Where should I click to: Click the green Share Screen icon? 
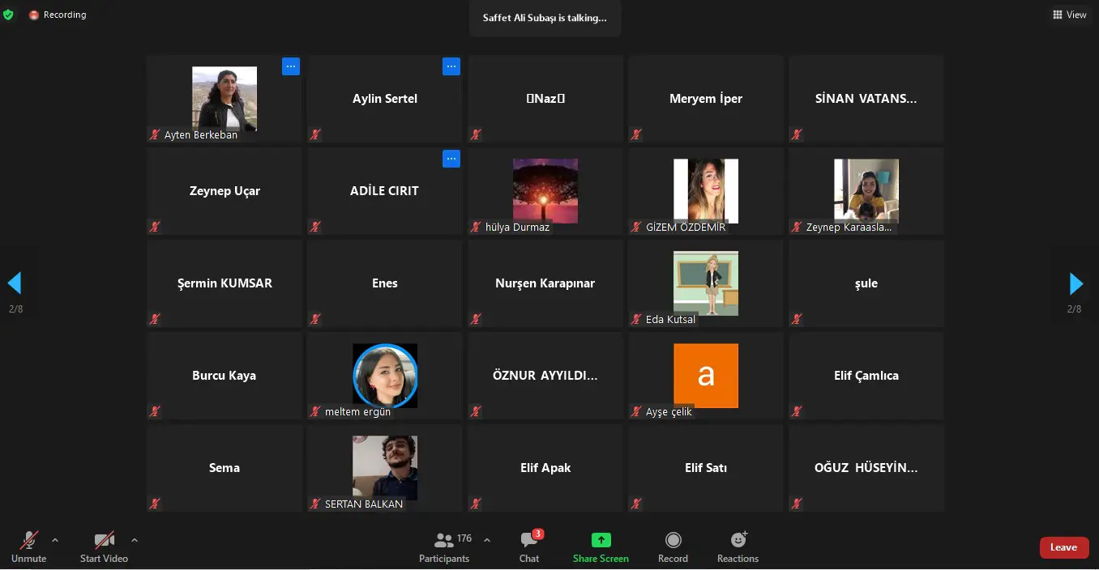(601, 540)
